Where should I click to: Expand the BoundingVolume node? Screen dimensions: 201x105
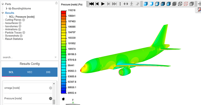[6, 8]
